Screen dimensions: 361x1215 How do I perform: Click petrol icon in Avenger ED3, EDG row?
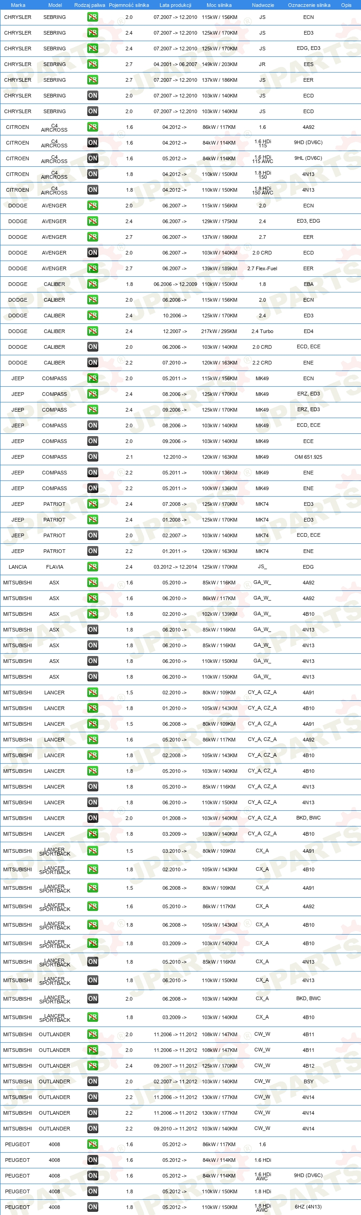click(x=92, y=221)
